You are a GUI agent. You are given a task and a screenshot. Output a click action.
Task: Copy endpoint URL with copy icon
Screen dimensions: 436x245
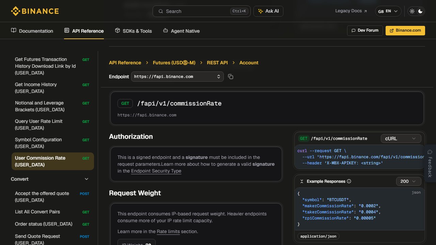(231, 77)
